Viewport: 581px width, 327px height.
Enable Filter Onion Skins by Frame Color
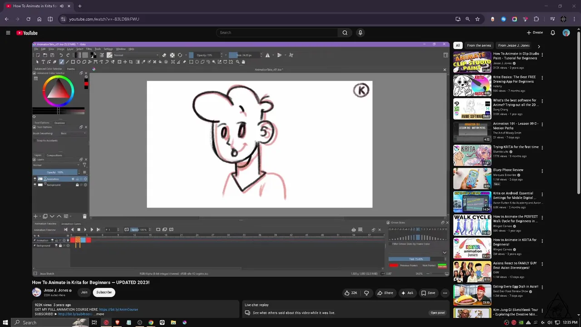[x=390, y=244]
